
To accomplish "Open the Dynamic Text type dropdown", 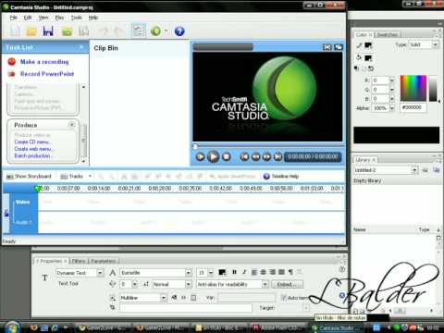I will click(100, 273).
